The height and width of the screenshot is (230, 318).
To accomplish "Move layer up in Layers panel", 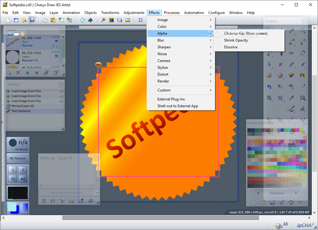I will pyautogui.click(x=27, y=73).
